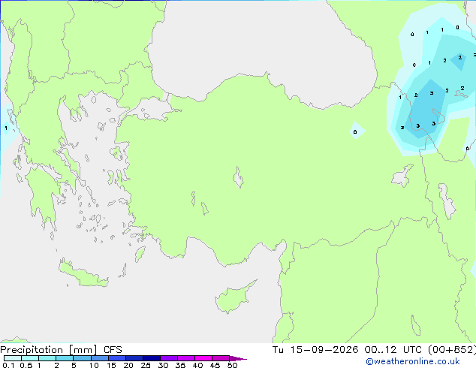Click the "(00+852)" forecast offset text
This screenshot has width=476, height=368.
click(452, 350)
